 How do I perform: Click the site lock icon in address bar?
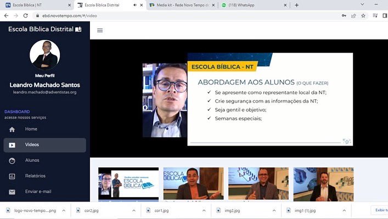click(38, 15)
